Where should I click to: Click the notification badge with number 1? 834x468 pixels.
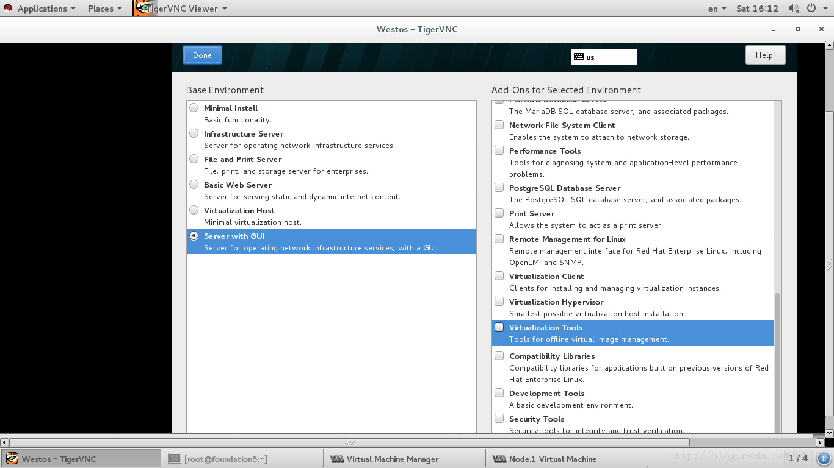tap(822, 458)
